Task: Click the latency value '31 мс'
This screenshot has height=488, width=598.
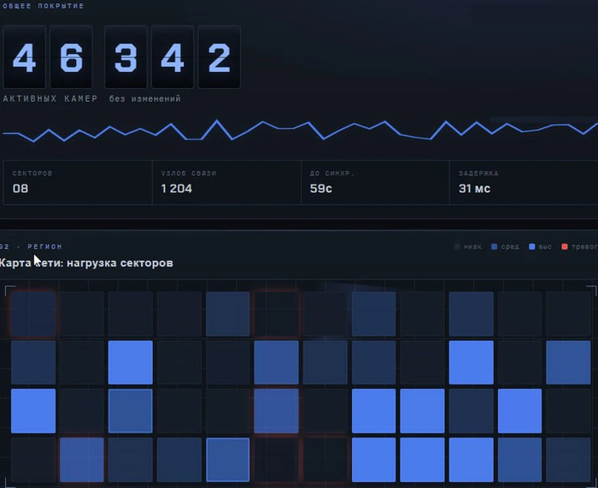Action: (x=474, y=189)
